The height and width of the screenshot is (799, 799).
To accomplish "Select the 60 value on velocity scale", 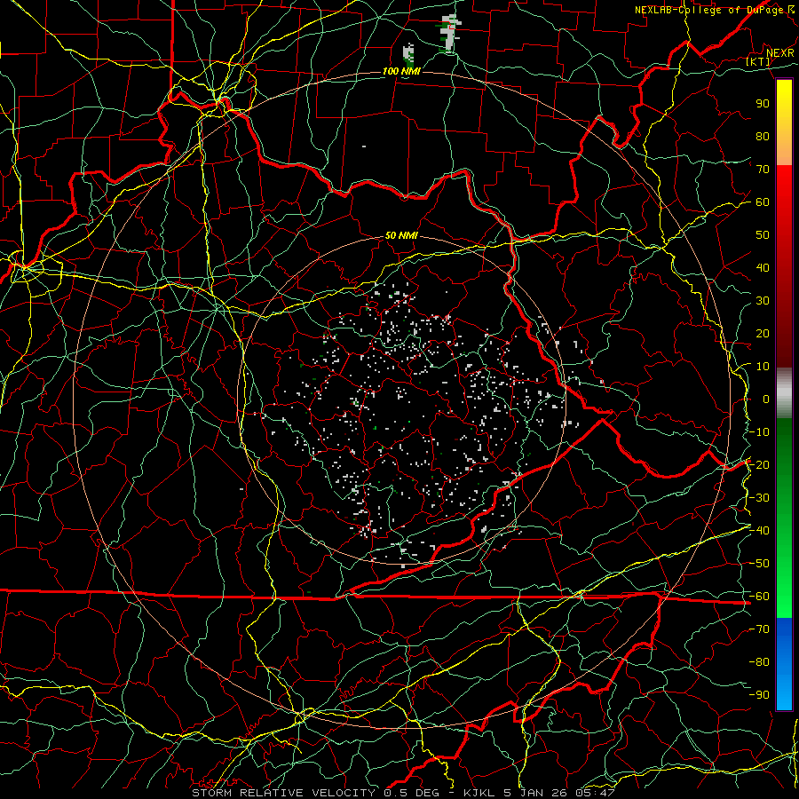I will [763, 202].
